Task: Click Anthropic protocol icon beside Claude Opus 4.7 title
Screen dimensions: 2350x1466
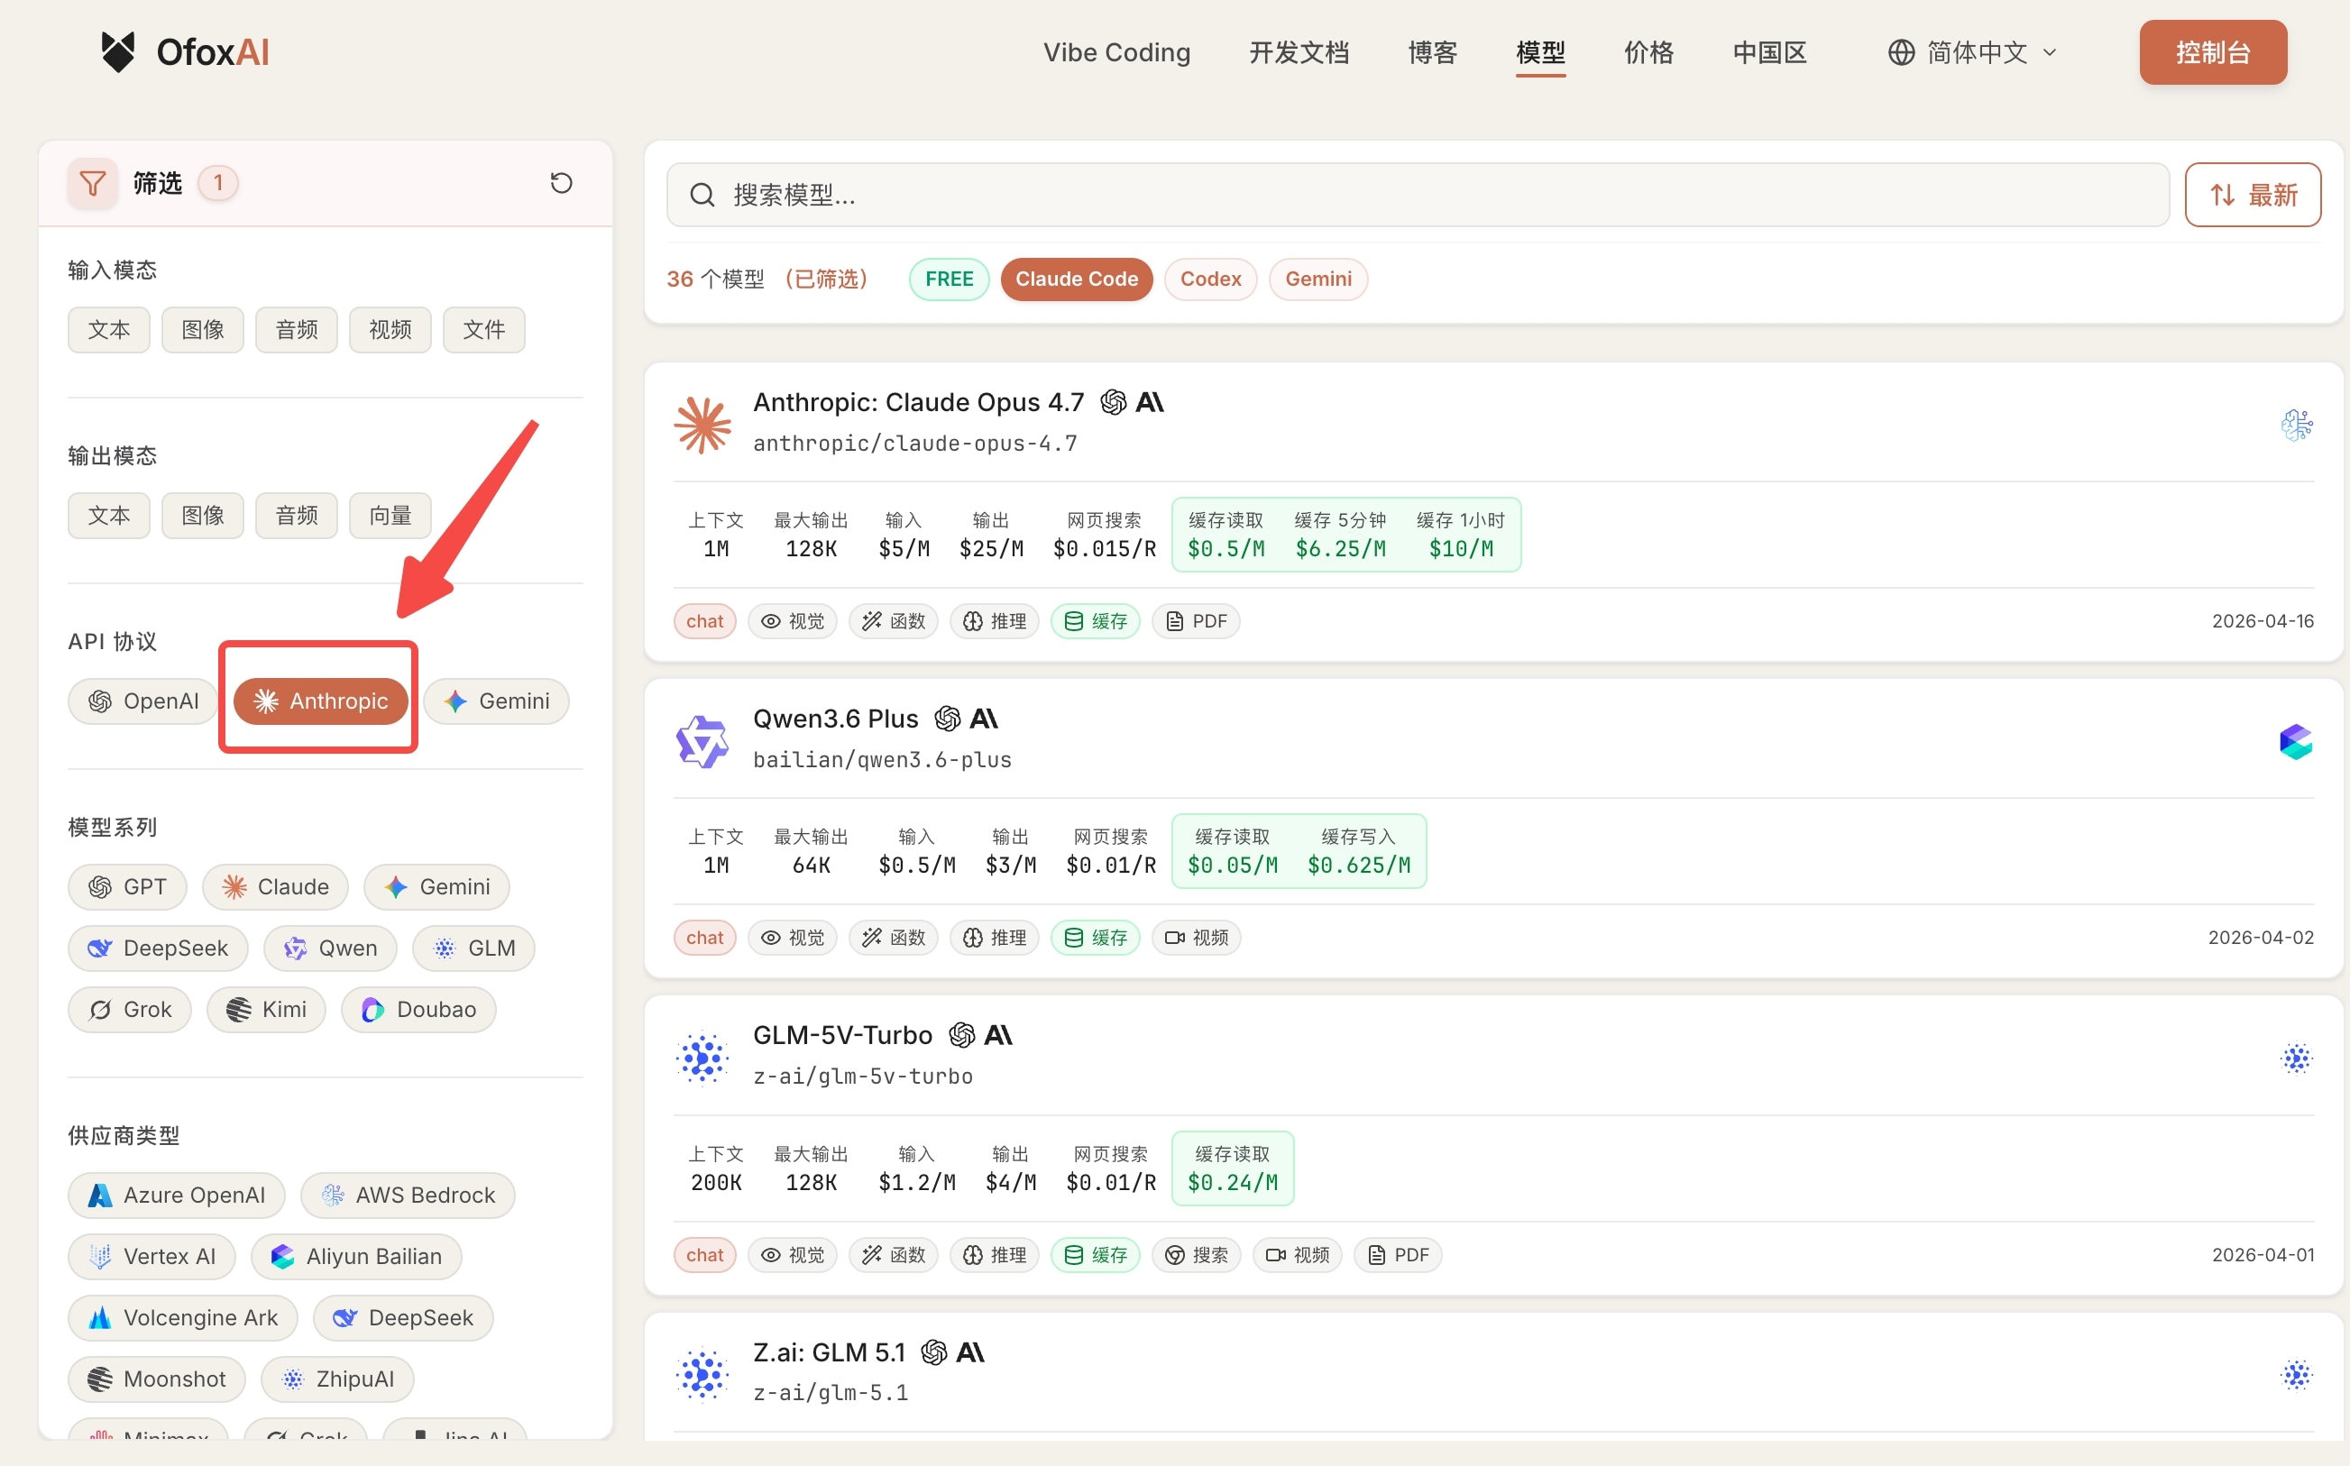Action: [x=1150, y=402]
